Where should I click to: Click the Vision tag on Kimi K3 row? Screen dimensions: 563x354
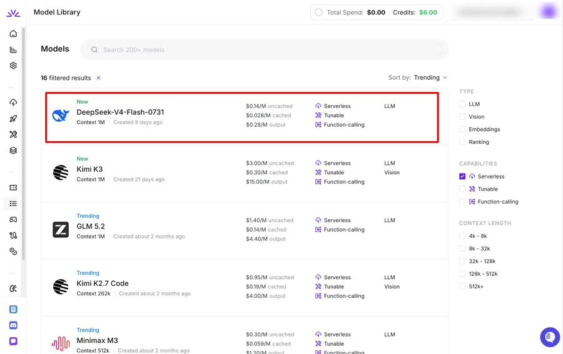[392, 173]
